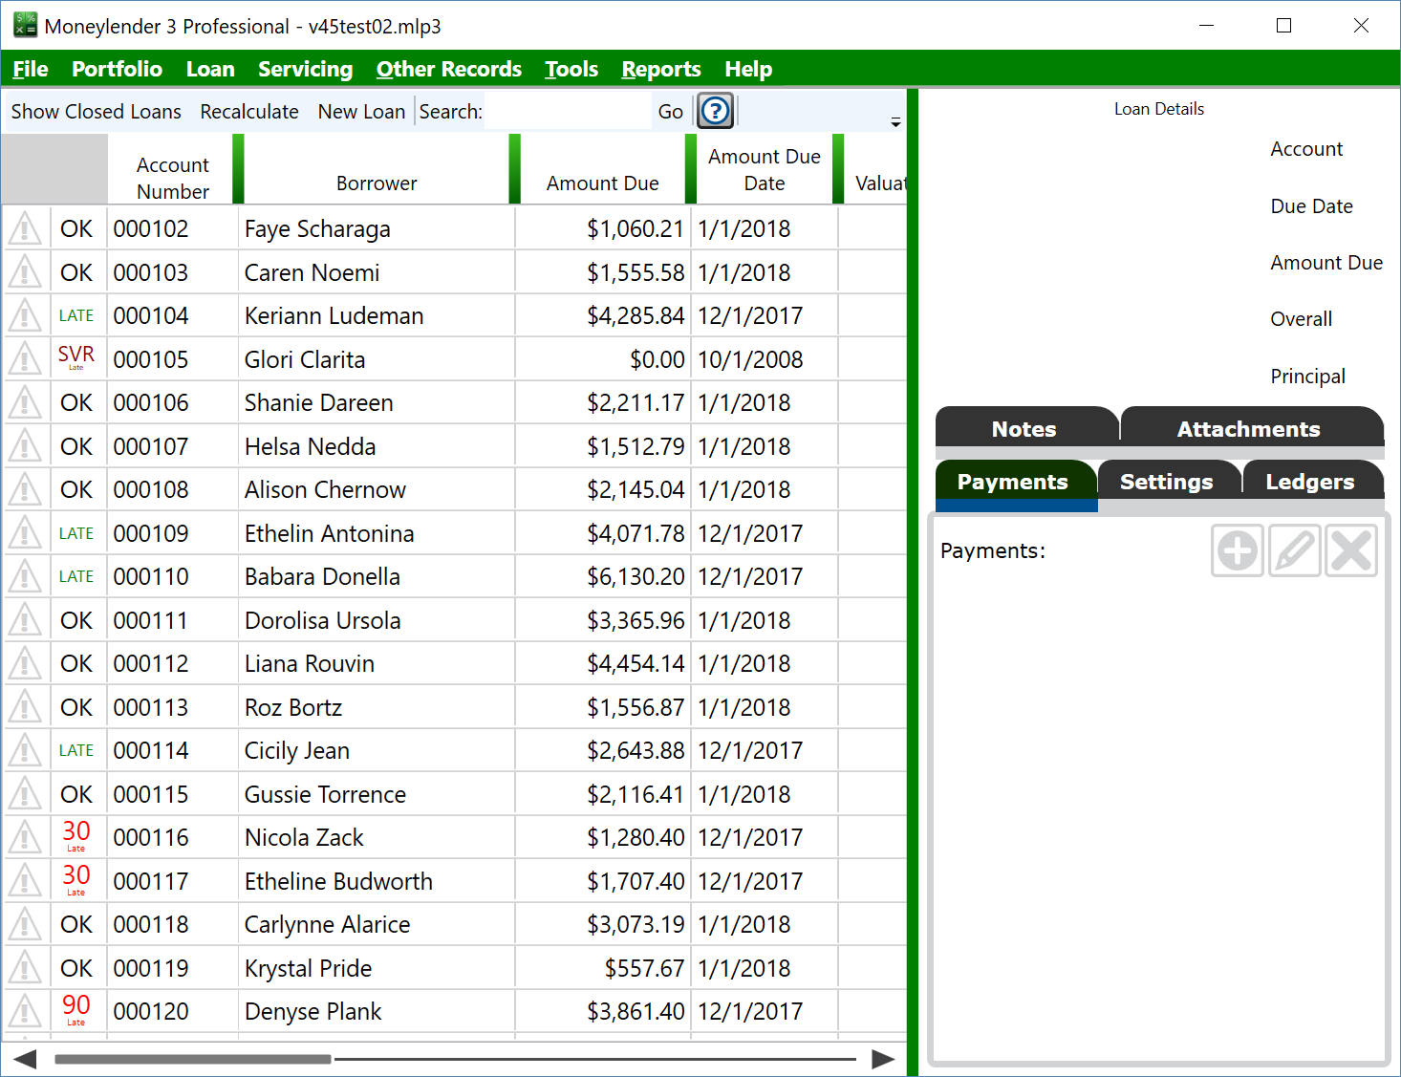
Task: Switch to the Notes tab
Action: click(1026, 426)
